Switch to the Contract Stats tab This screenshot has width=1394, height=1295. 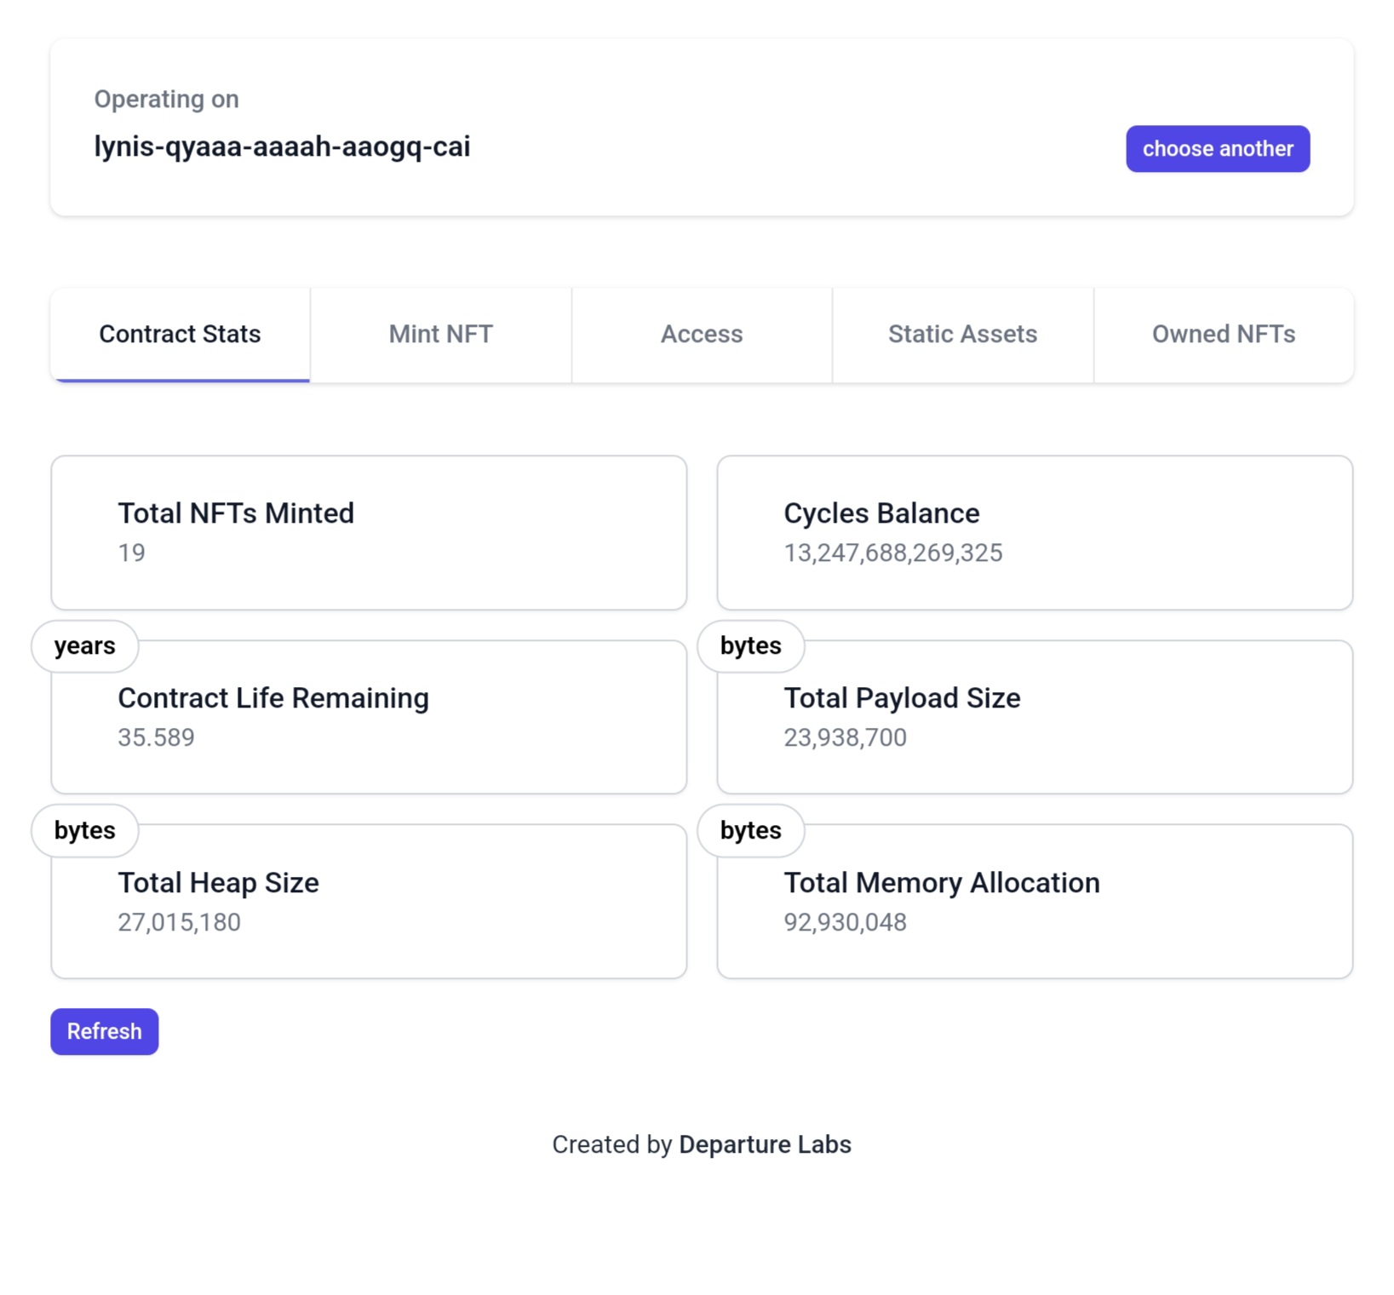(180, 335)
